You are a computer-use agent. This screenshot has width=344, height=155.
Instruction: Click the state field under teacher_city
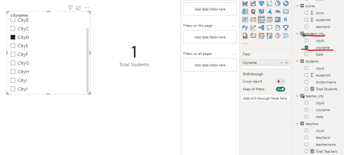click(319, 117)
